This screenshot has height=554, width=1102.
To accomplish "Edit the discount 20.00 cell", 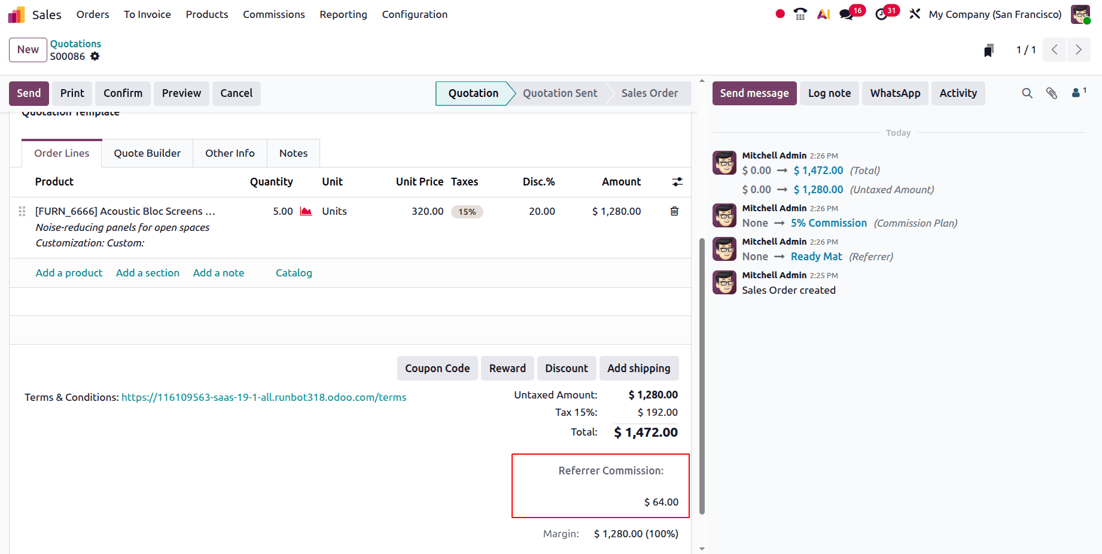I will point(541,211).
